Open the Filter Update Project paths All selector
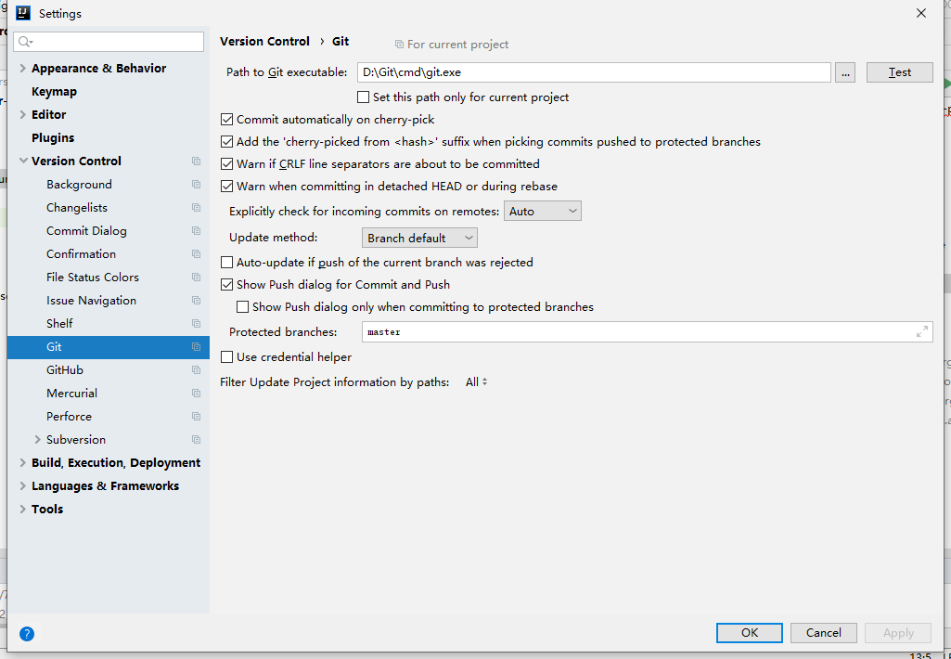The image size is (951, 659). pyautogui.click(x=476, y=382)
